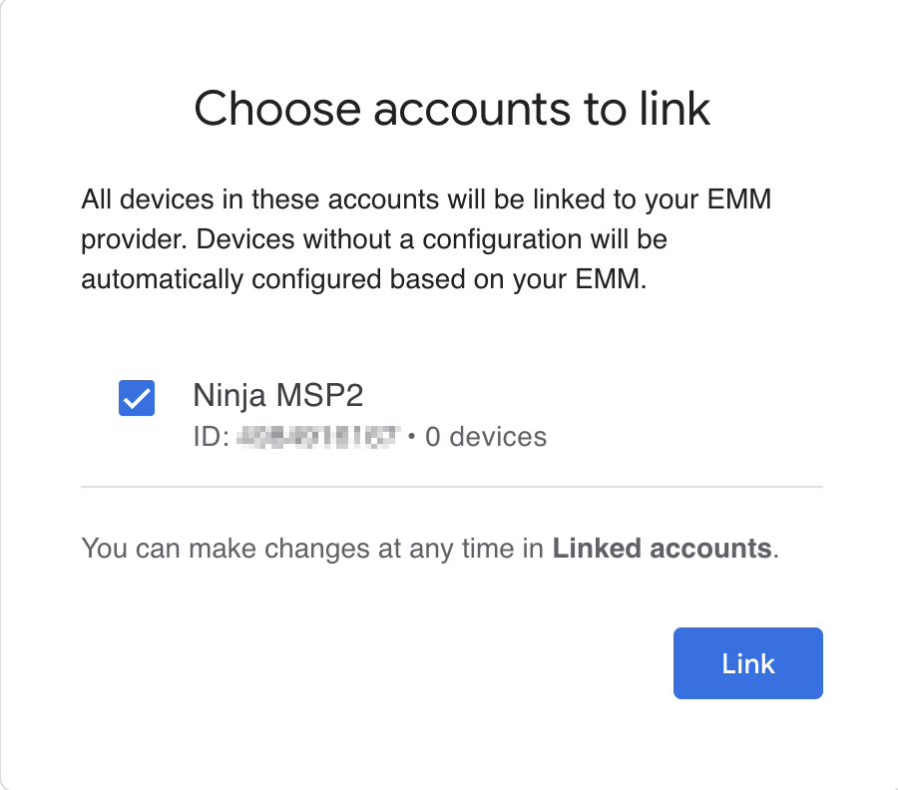The image size is (898, 790).
Task: Select the Ninja MSP2 account name
Action: pyautogui.click(x=277, y=396)
